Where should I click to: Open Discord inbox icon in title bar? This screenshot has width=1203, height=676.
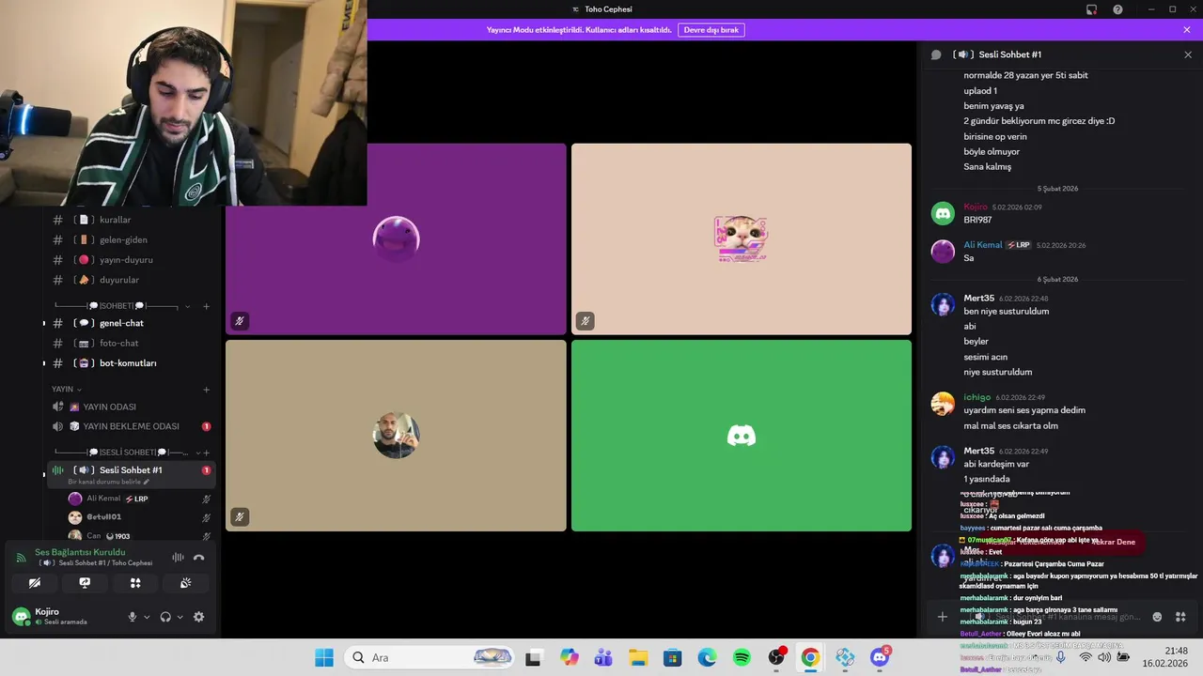pyautogui.click(x=1091, y=9)
